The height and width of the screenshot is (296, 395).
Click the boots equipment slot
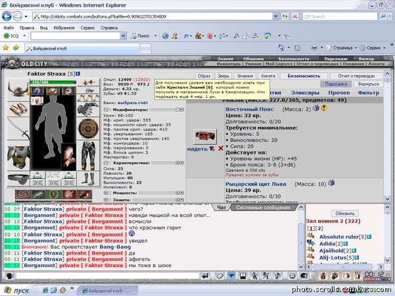click(88, 179)
